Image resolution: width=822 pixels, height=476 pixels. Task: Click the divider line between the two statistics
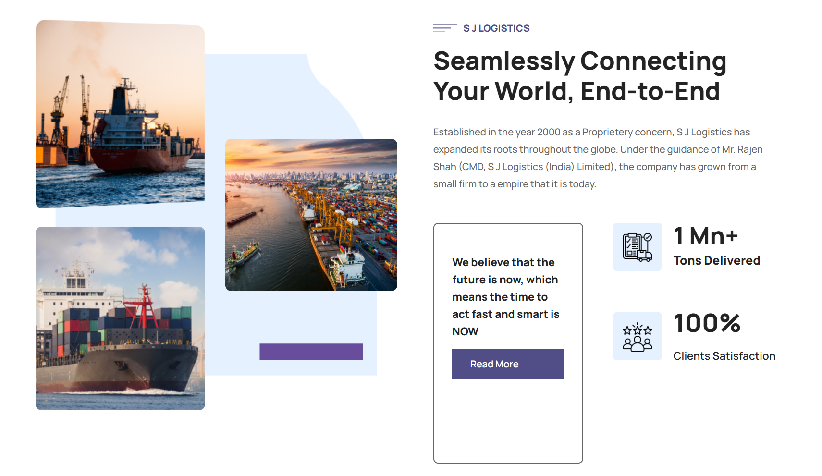tap(695, 289)
